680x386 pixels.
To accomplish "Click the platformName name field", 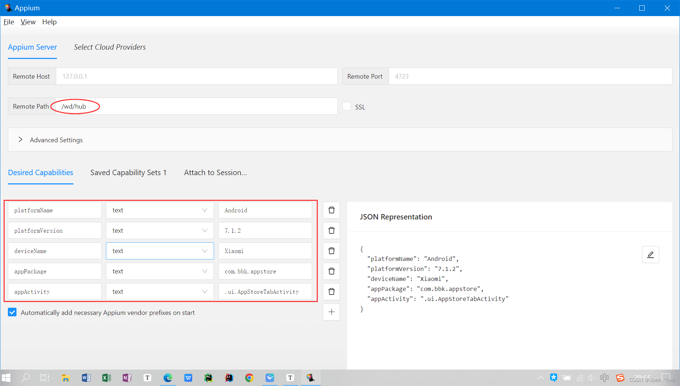I will tap(55, 210).
